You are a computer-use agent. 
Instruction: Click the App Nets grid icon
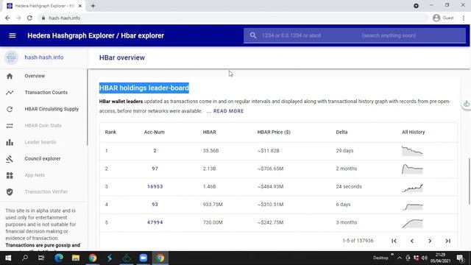coord(10,175)
